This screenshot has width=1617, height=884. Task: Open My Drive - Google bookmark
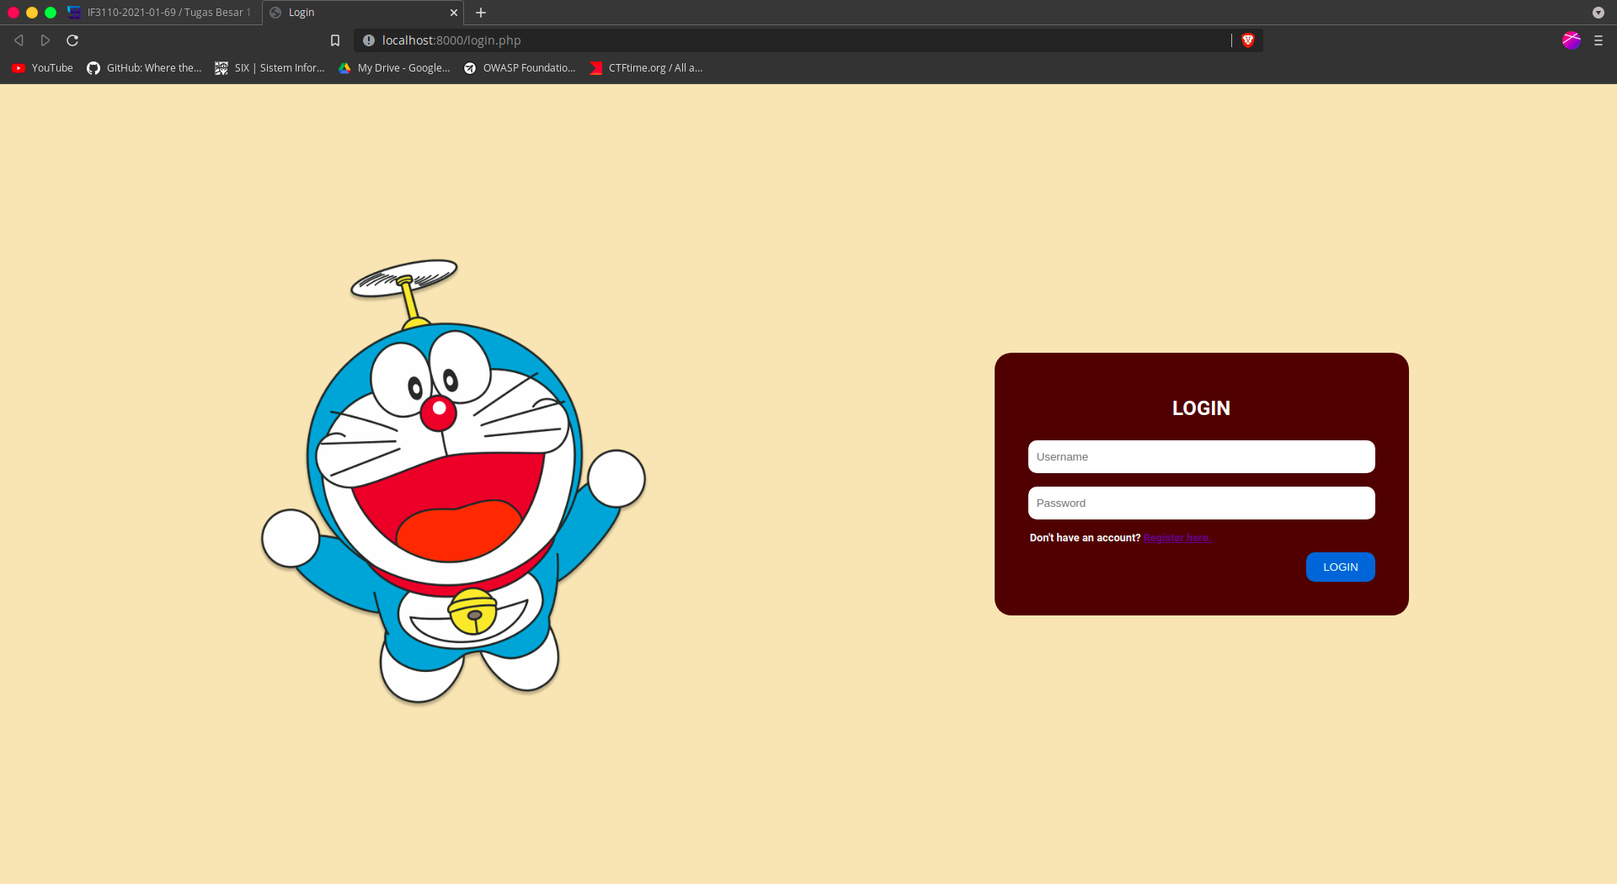pos(394,68)
